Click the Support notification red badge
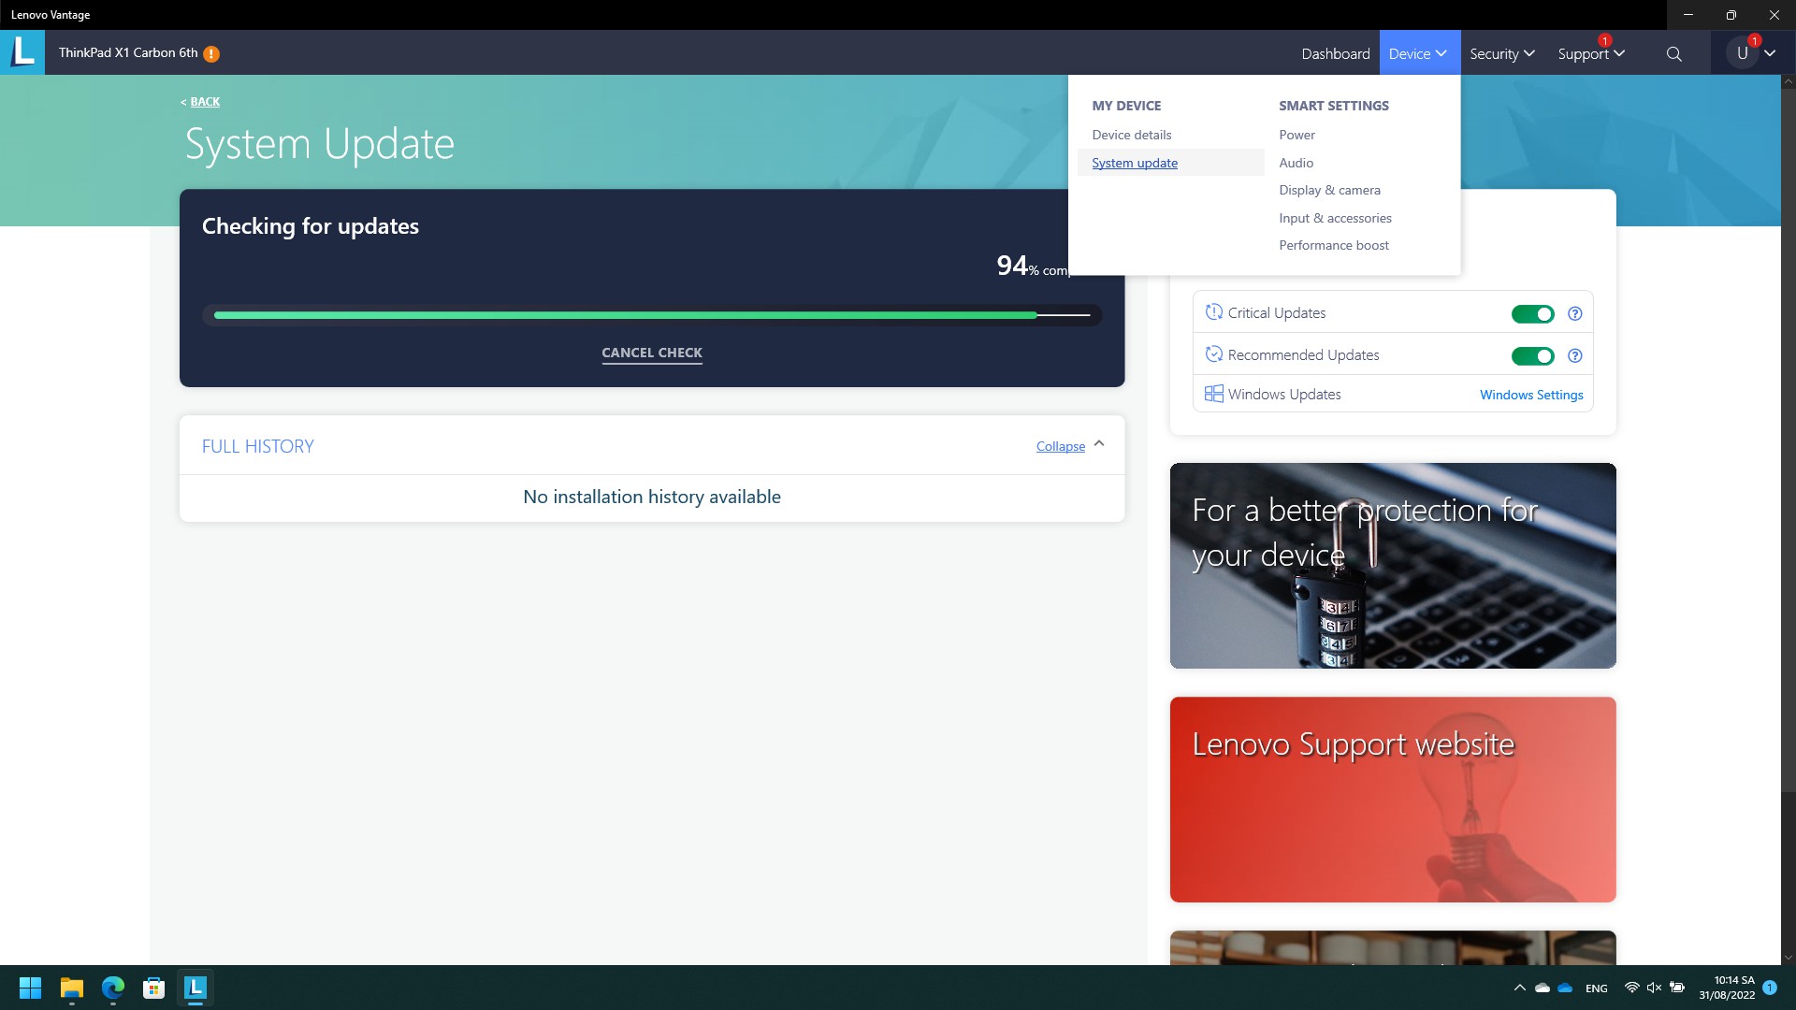 tap(1605, 40)
